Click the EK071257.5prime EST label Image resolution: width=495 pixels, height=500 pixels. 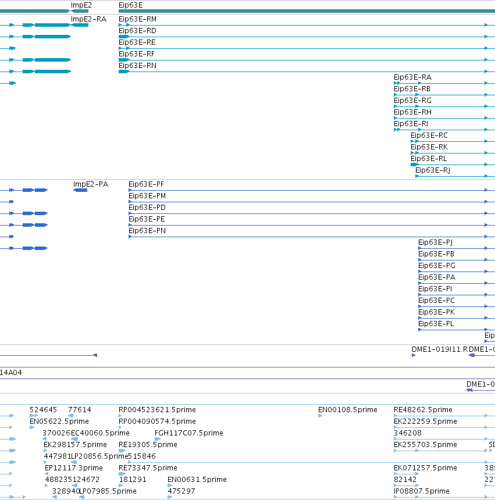pyautogui.click(x=425, y=468)
